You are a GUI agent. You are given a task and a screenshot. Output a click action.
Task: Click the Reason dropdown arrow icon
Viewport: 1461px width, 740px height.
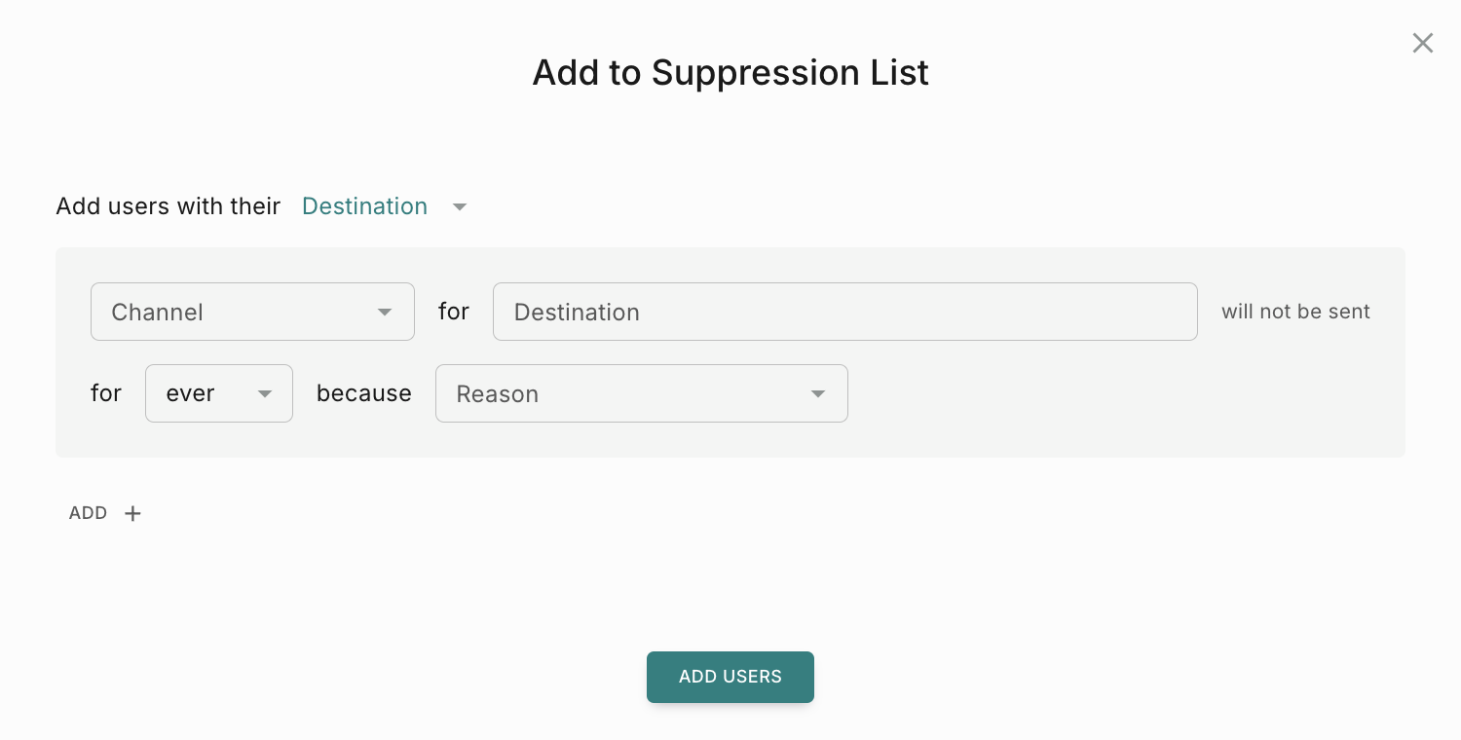818,393
